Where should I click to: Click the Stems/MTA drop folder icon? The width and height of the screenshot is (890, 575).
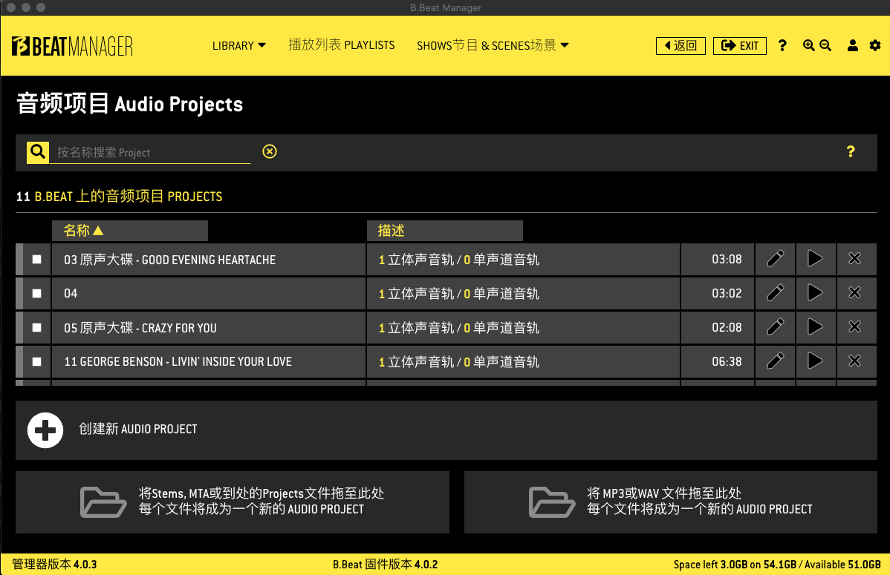pos(103,502)
